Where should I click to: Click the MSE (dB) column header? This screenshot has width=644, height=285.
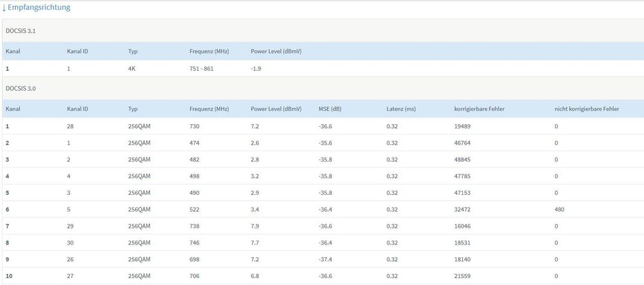(x=329, y=109)
